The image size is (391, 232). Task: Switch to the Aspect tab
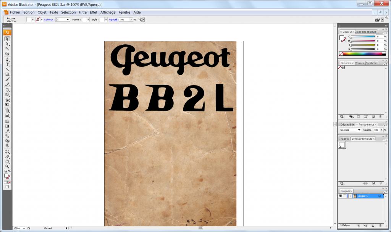(x=344, y=139)
